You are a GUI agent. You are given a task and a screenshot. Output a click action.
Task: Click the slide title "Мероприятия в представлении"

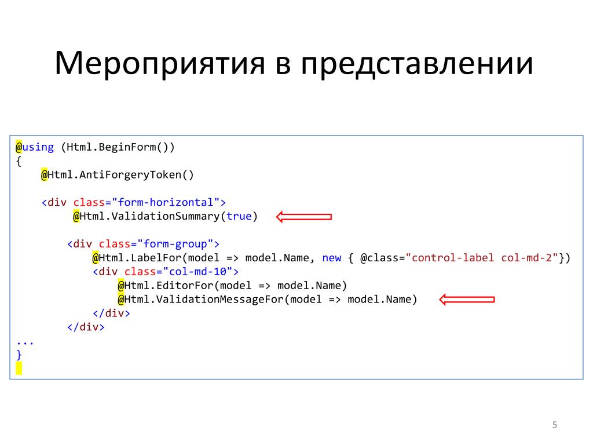pos(294,64)
